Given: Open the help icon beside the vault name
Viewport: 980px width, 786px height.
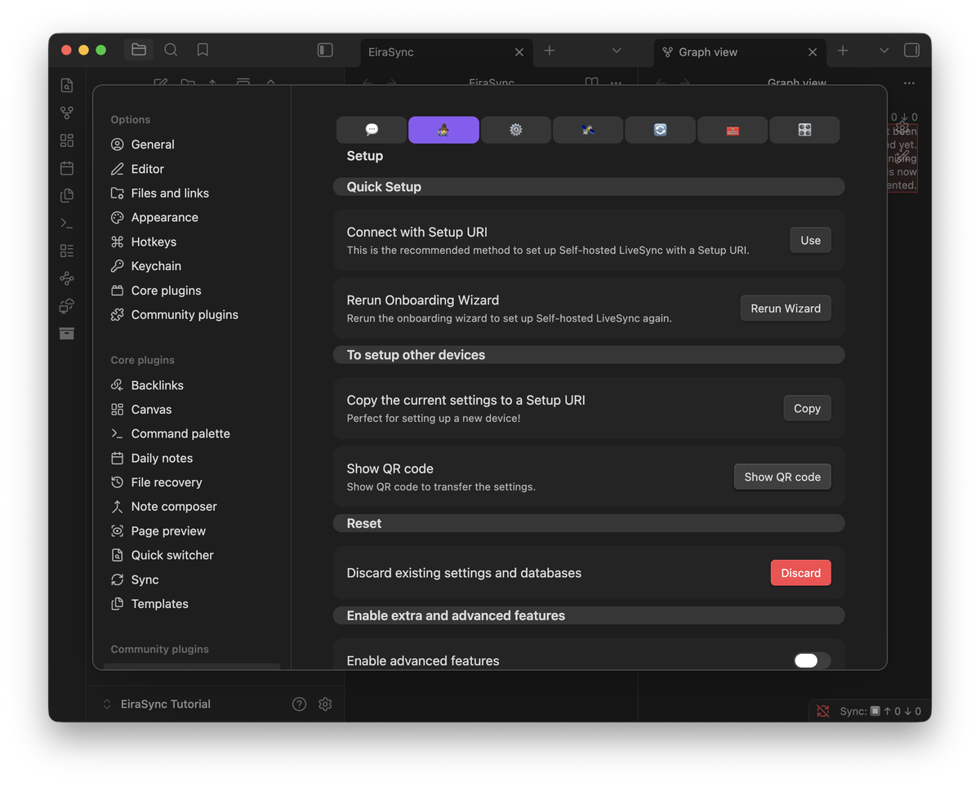Looking at the screenshot, I should pyautogui.click(x=300, y=704).
